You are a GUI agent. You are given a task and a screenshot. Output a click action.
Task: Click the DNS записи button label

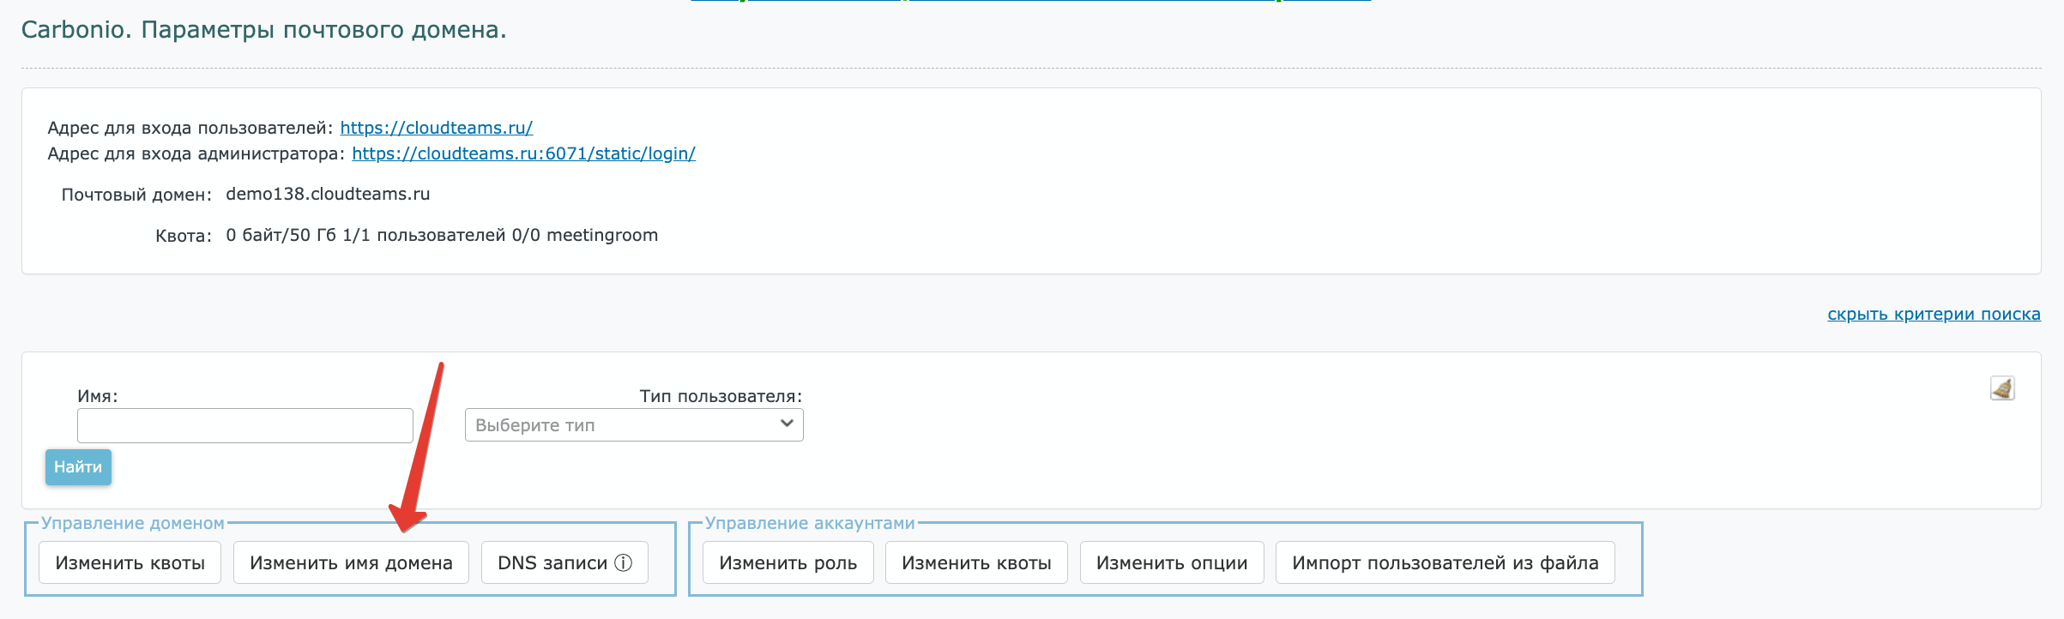coord(552,563)
